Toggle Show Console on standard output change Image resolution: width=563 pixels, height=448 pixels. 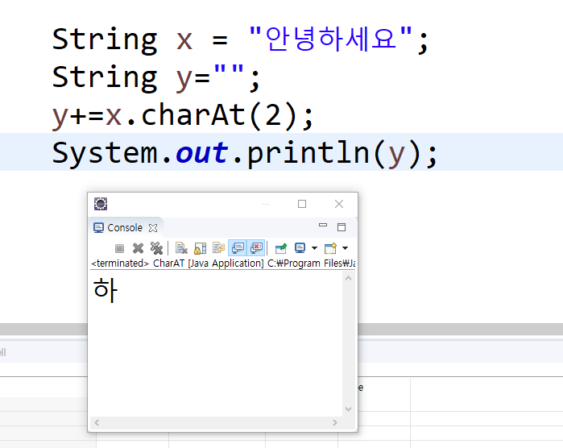(x=238, y=248)
